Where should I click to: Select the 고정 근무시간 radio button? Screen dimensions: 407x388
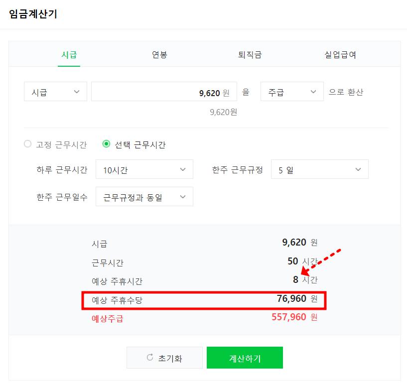pos(27,143)
